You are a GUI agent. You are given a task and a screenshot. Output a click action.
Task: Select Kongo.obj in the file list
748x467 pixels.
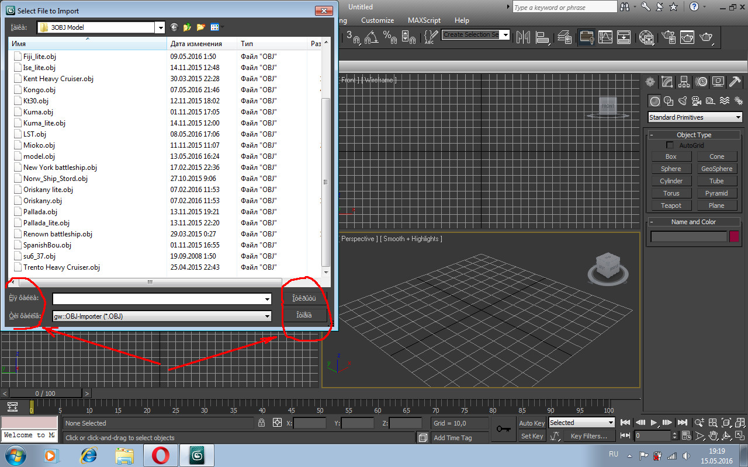coord(39,90)
